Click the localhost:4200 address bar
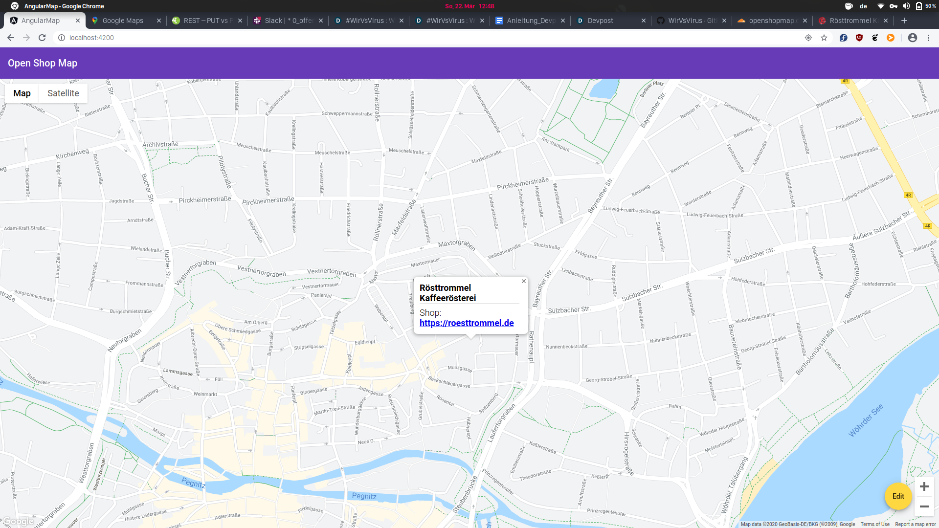The image size is (939, 528). [91, 38]
